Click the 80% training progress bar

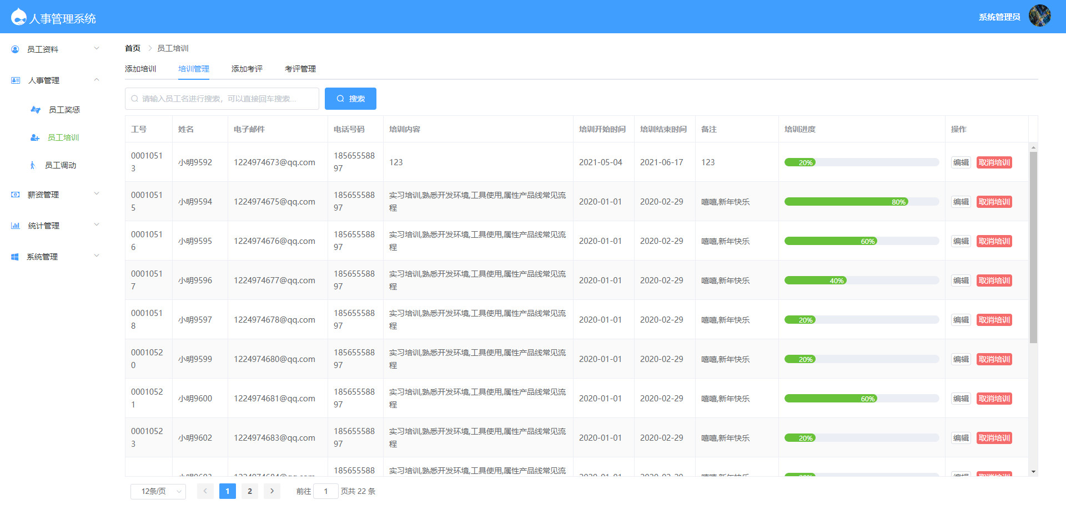(861, 202)
